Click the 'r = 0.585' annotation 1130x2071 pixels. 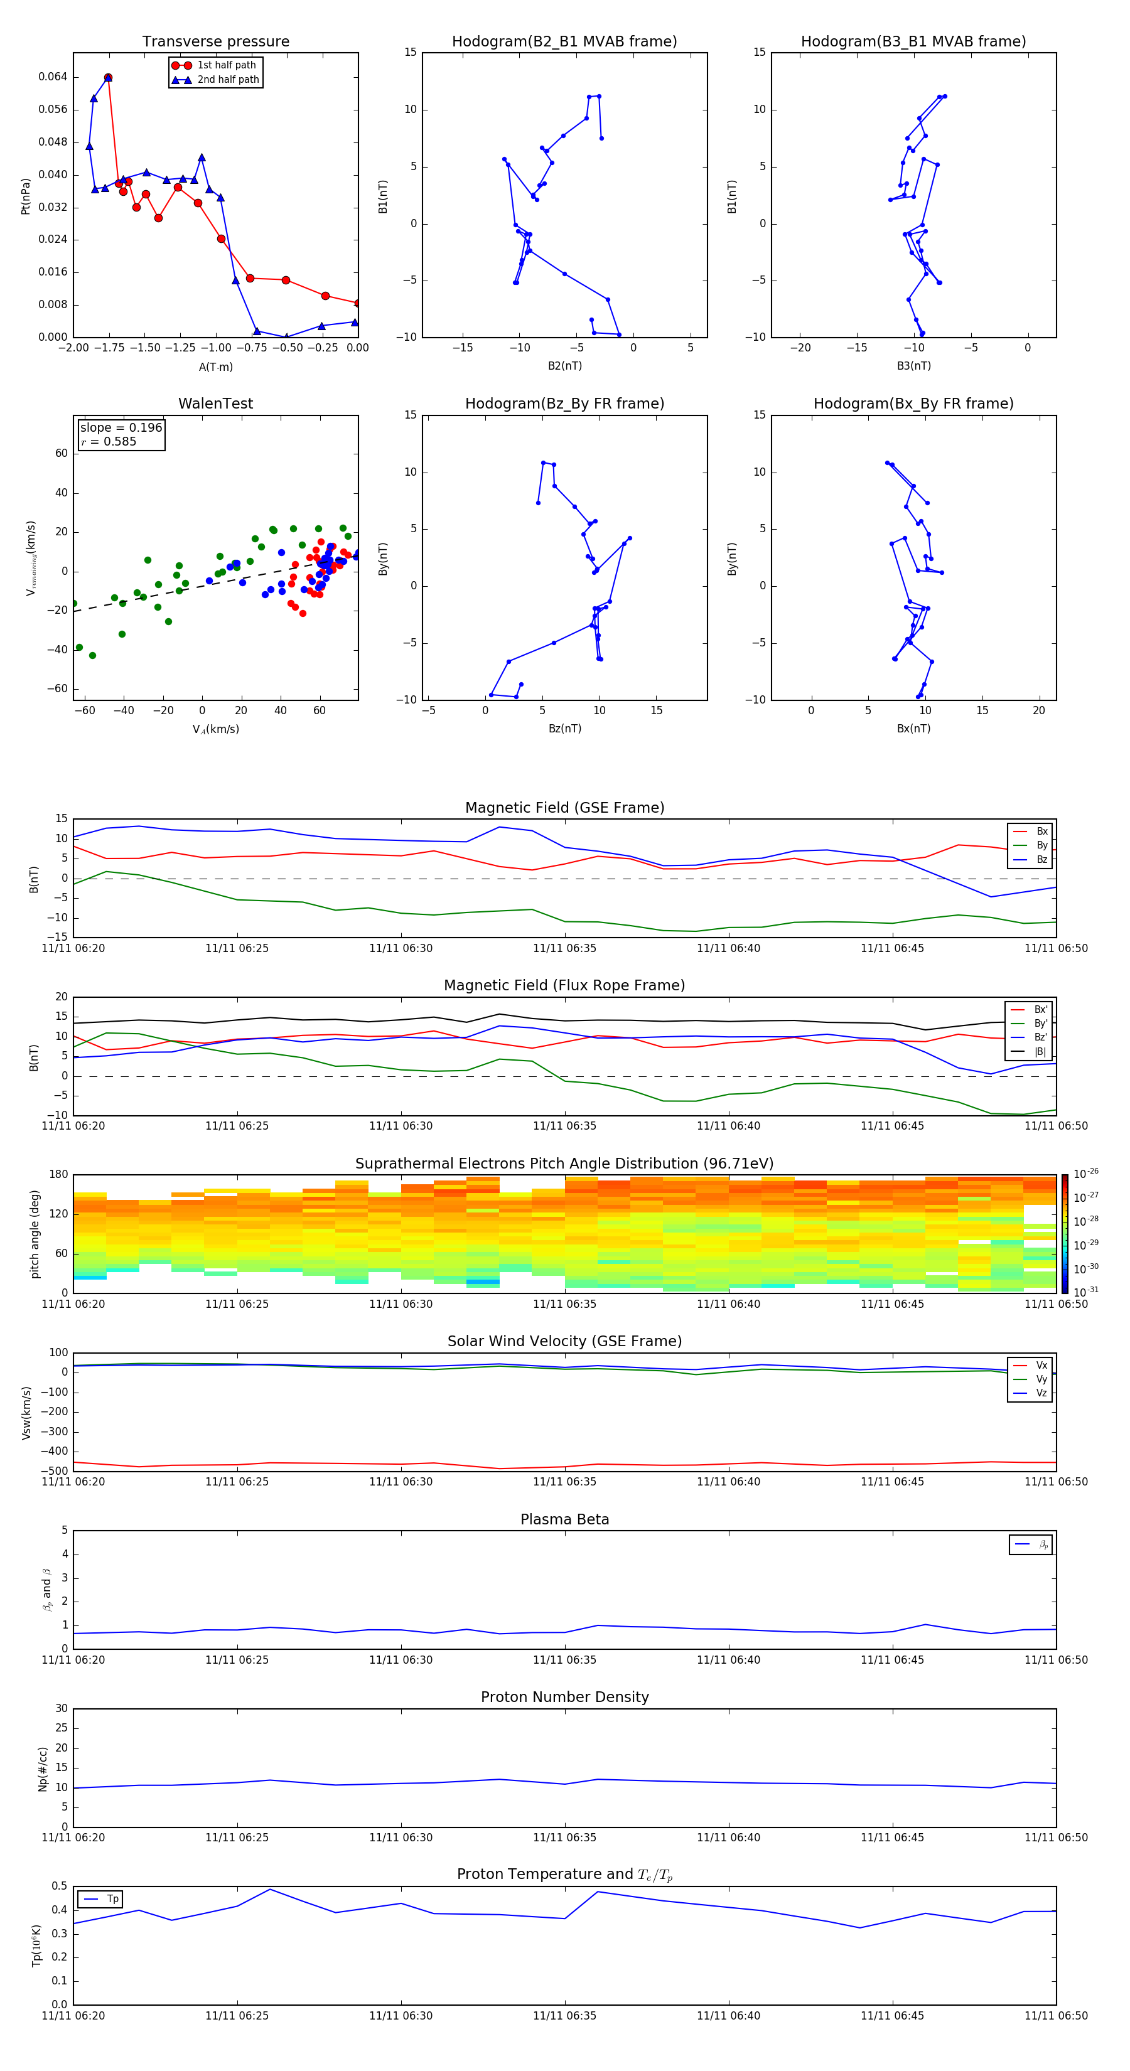click(x=109, y=441)
